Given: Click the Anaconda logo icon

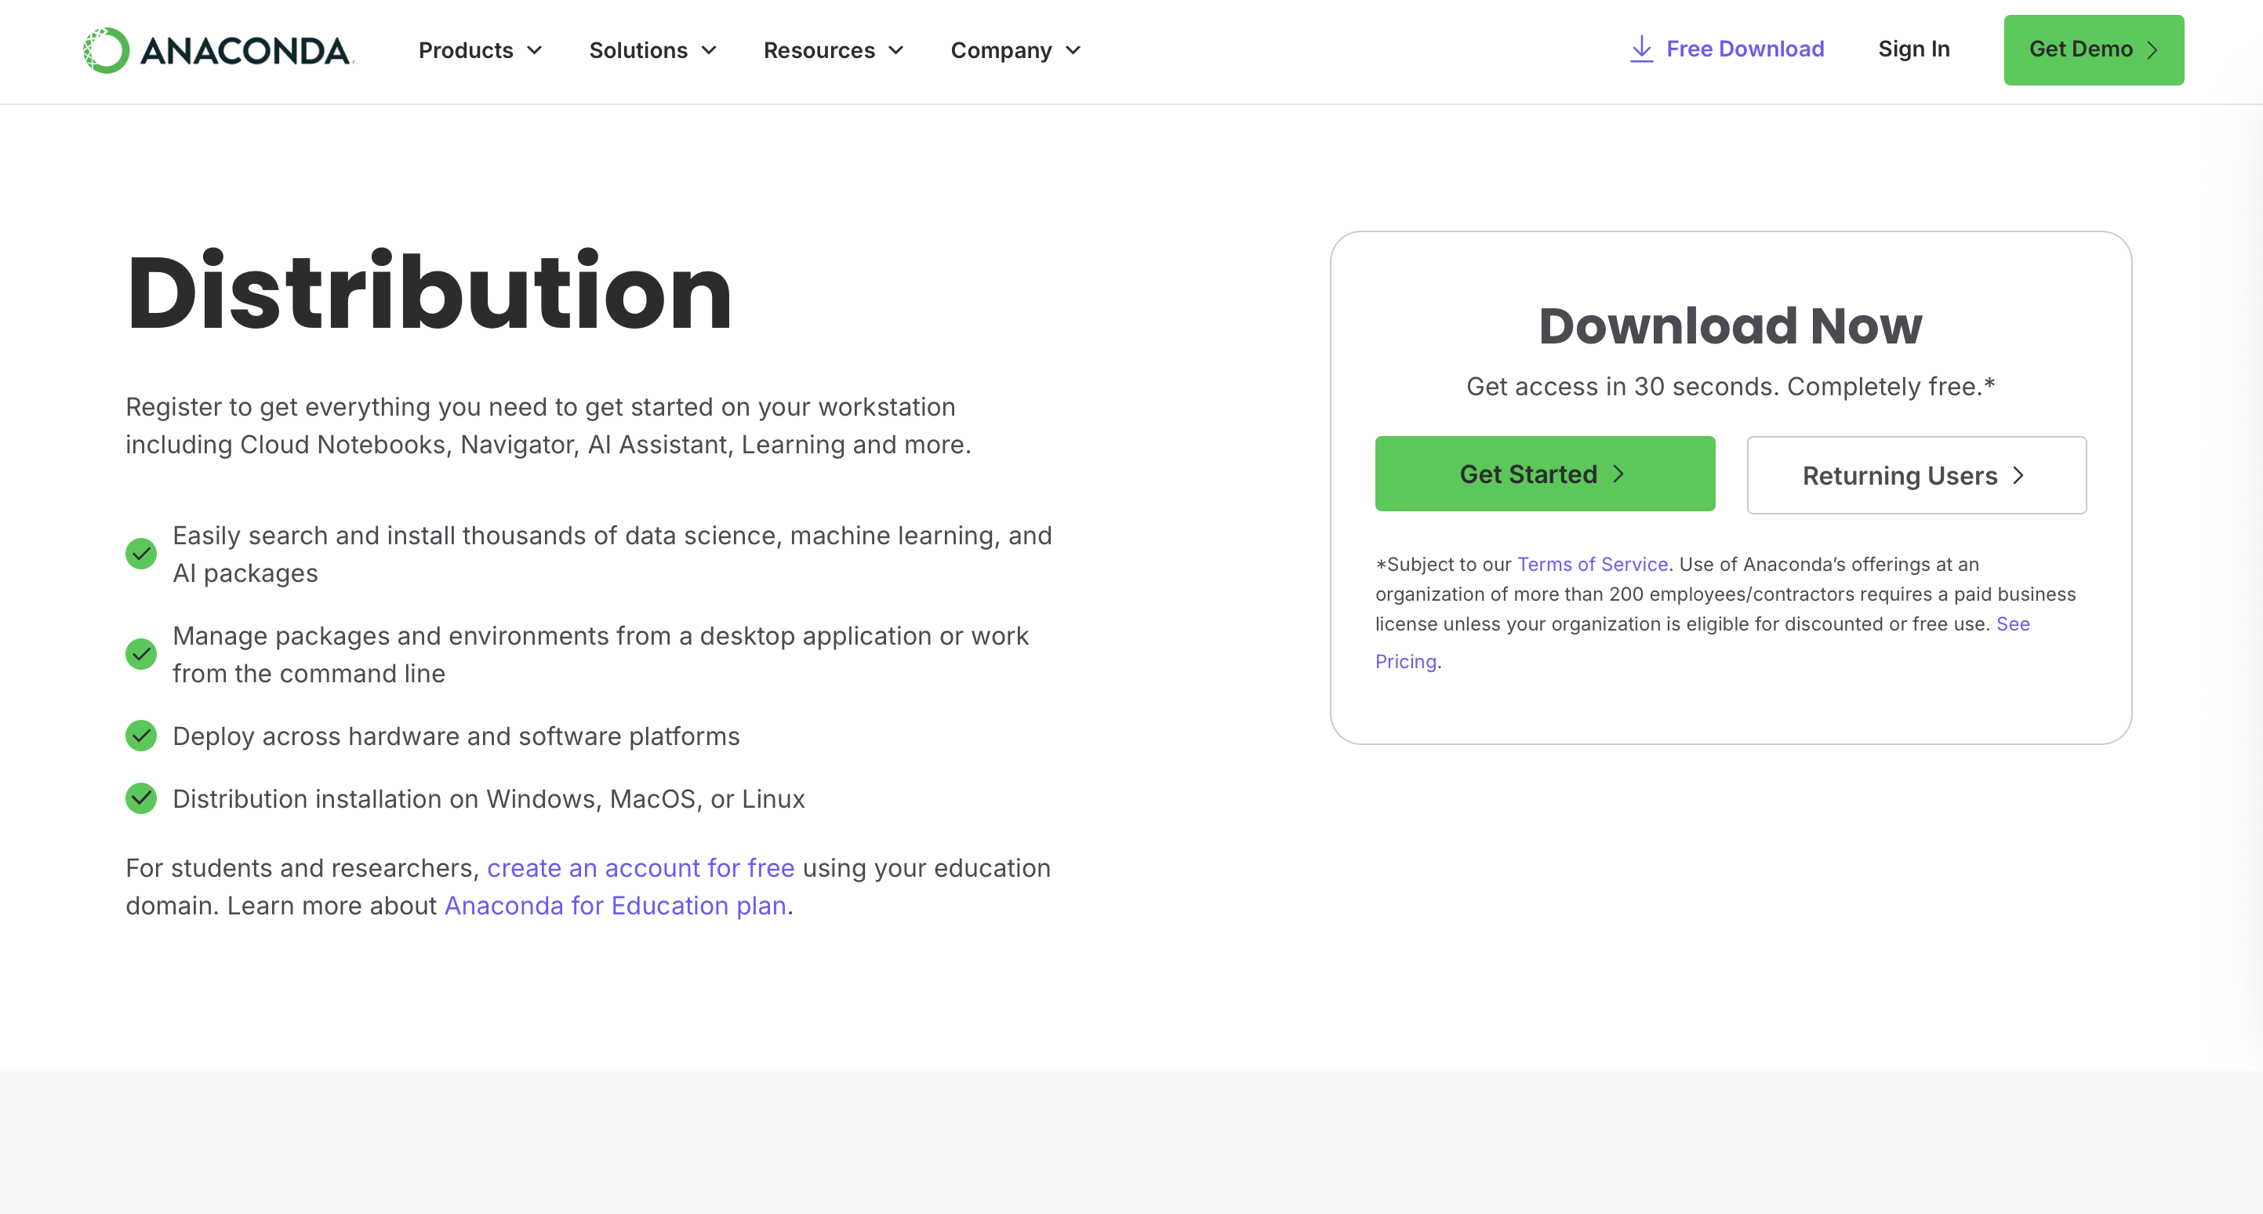Looking at the screenshot, I should click(x=105, y=50).
